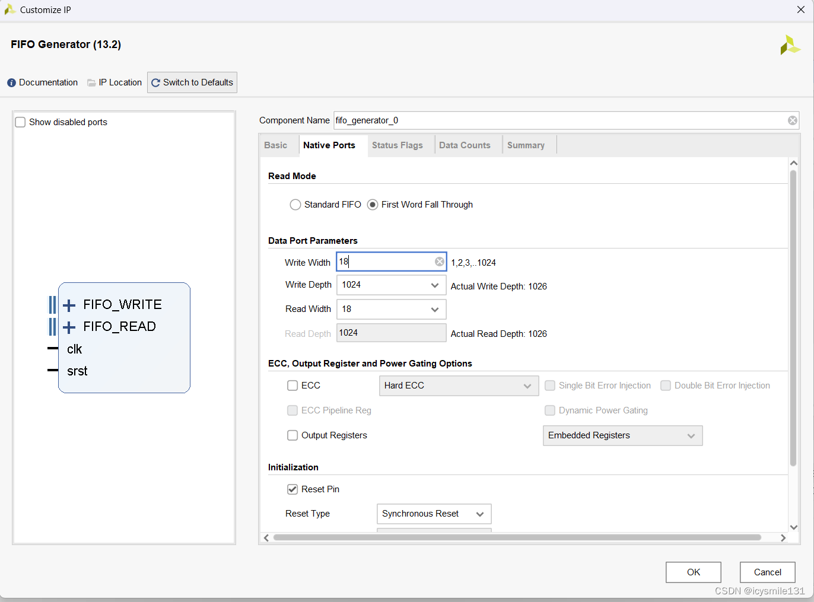Open the Write Depth dropdown
Image resolution: width=814 pixels, height=602 pixels.
pyautogui.click(x=392, y=285)
